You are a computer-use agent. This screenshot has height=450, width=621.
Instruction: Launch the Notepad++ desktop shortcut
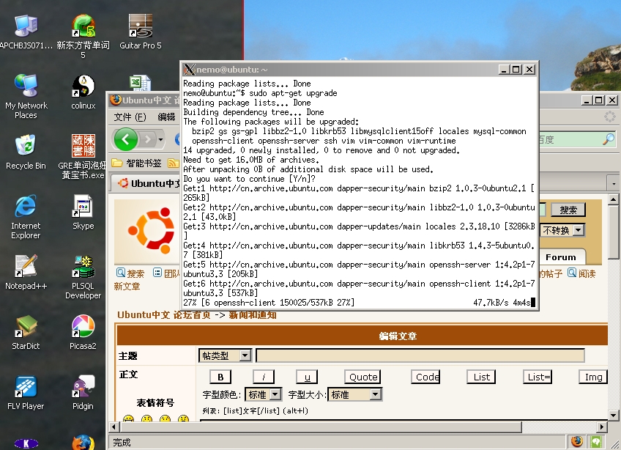[26, 272]
